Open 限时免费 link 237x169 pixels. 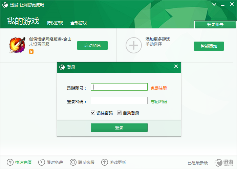55,163
